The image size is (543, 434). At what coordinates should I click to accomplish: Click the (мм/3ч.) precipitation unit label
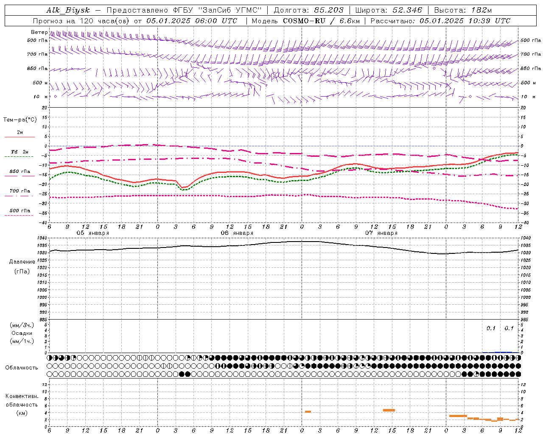pos(22,325)
